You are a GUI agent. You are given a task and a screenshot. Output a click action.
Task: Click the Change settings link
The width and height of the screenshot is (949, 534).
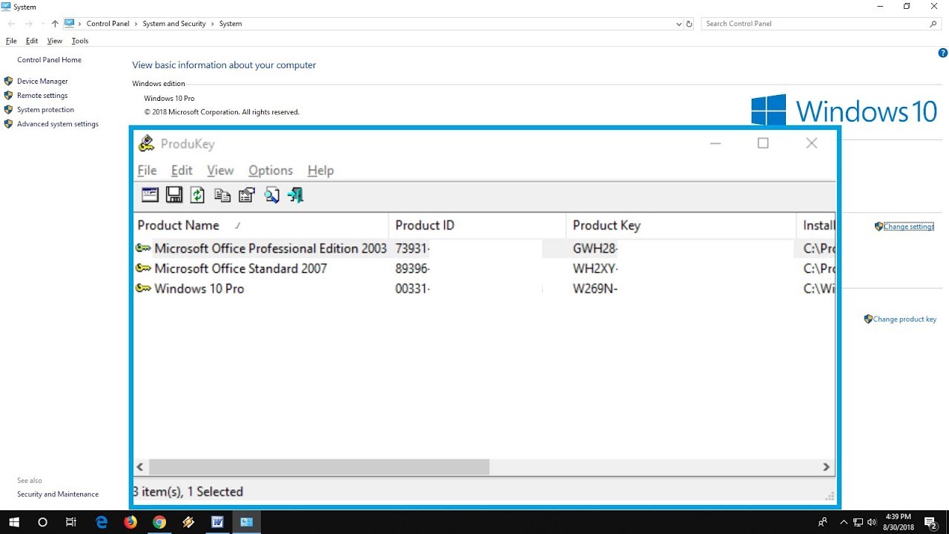click(909, 226)
